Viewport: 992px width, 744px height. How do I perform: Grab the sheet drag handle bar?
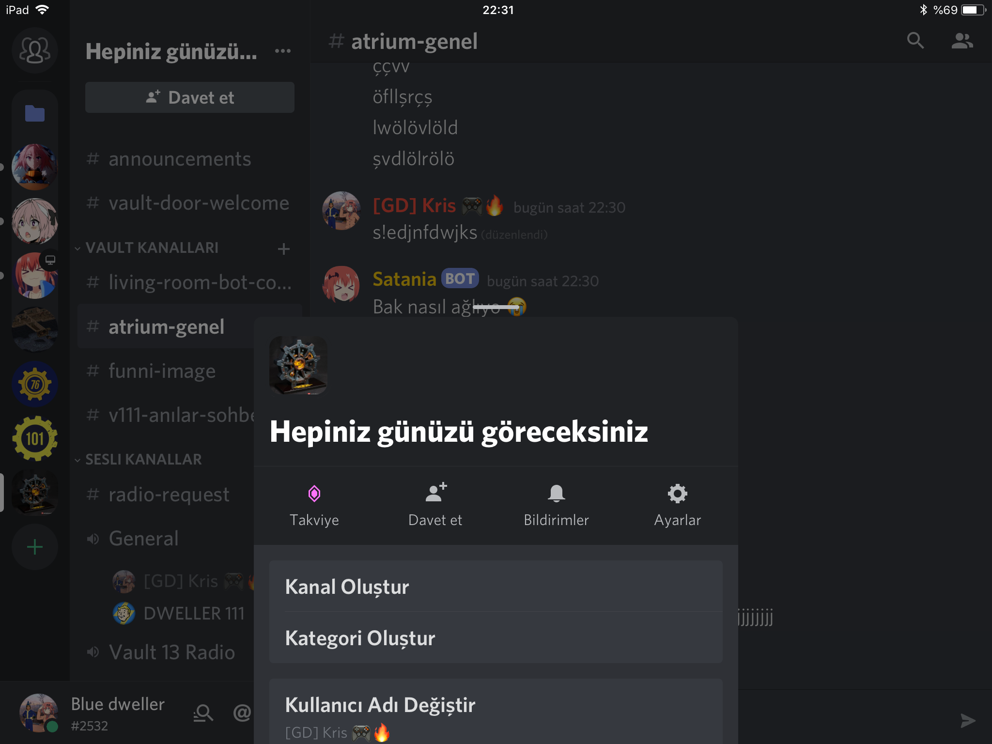496,307
